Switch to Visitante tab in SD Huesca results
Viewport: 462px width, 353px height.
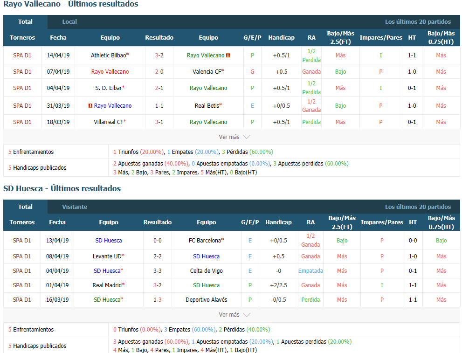pos(75,207)
